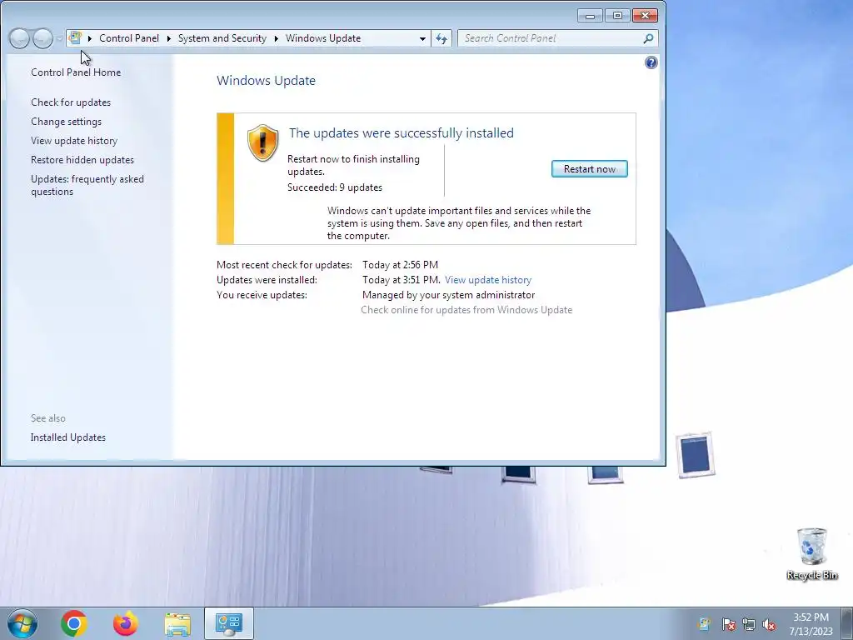Click the yellow shield warning icon
Viewport: 853px width, 640px height.
click(262, 142)
